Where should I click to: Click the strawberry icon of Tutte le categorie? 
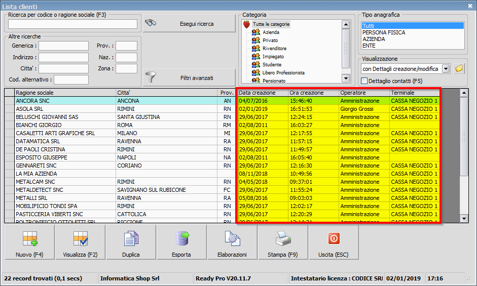[x=247, y=24]
